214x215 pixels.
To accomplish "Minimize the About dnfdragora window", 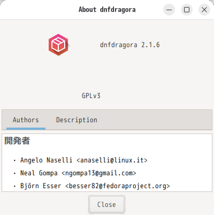I will point(169,10).
